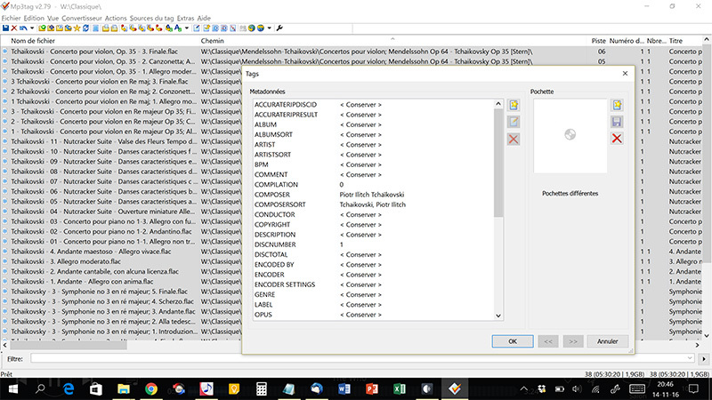The width and height of the screenshot is (712, 400).
Task: Select the COMPILATION field row
Action: [373, 185]
